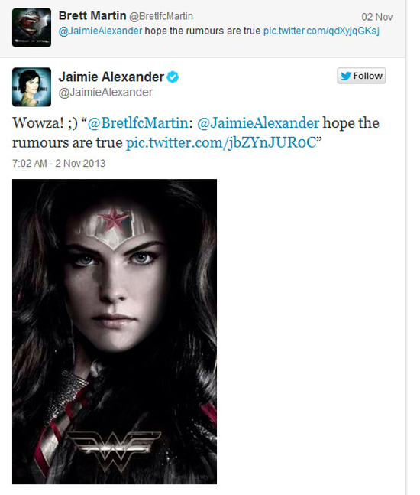Screen dimensions: 420x495
Task: Open the Jaimie Alexander display name
Action: click(111, 77)
